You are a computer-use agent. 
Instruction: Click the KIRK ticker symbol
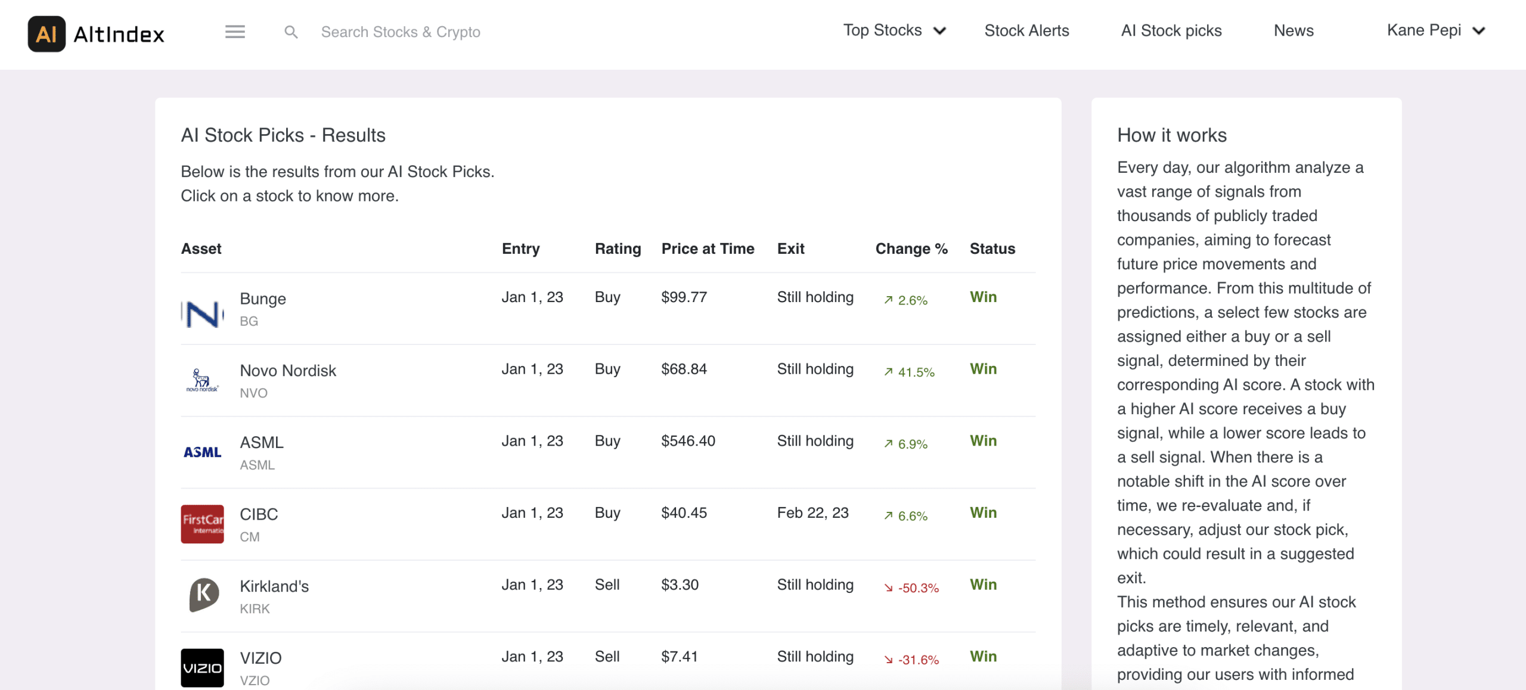point(255,609)
